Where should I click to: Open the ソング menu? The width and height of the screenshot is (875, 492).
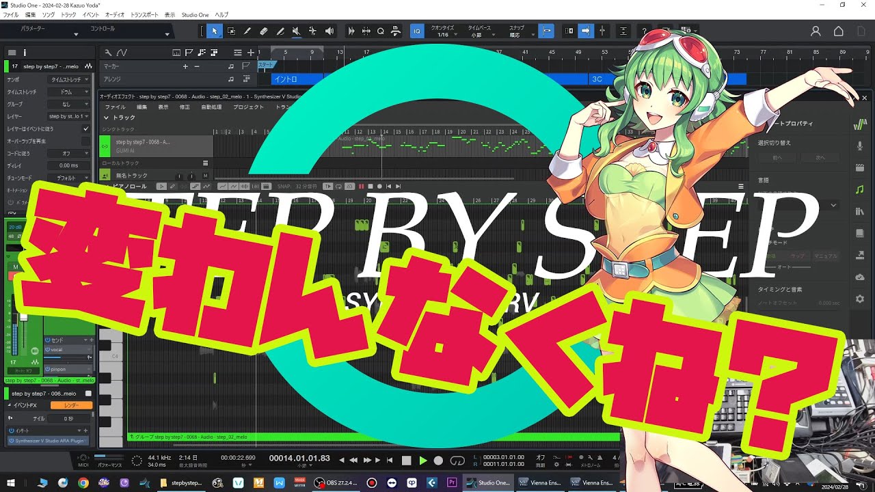click(49, 14)
